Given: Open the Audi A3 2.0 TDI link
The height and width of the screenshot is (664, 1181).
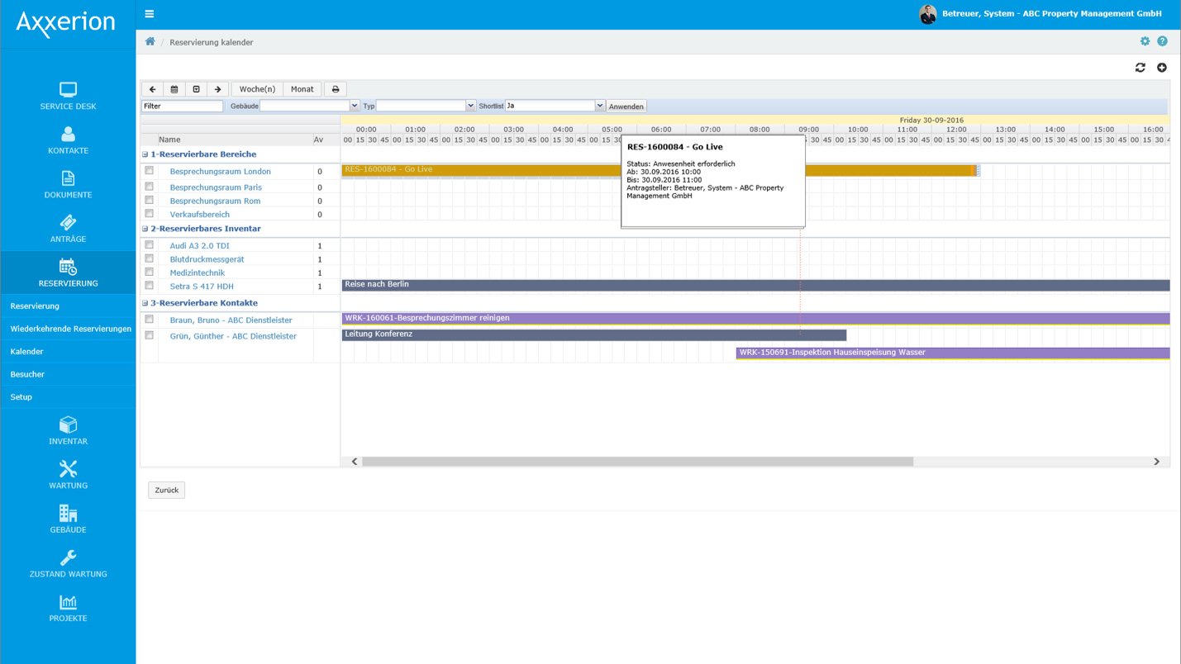Looking at the screenshot, I should (200, 246).
